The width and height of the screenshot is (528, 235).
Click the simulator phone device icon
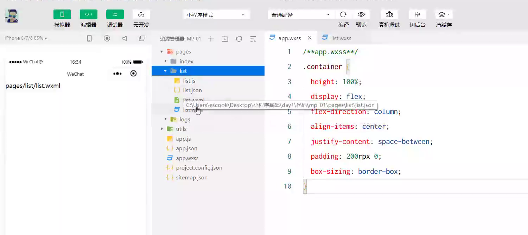[x=89, y=38]
